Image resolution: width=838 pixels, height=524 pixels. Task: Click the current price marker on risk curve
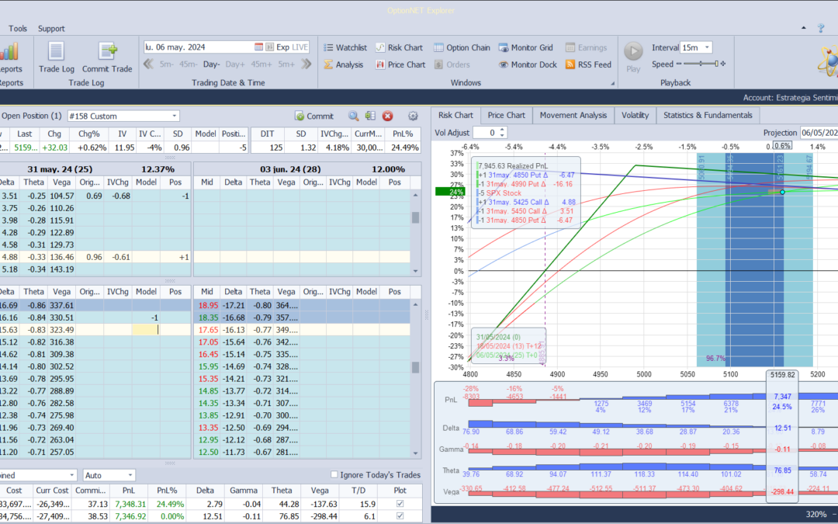coord(782,192)
